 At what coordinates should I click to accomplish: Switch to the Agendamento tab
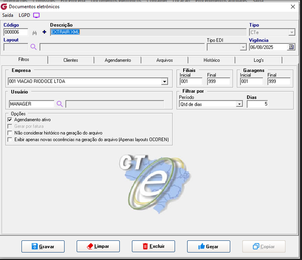coord(118,60)
